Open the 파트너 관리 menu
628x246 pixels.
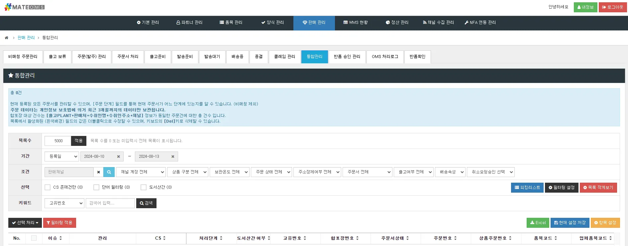[x=189, y=23]
